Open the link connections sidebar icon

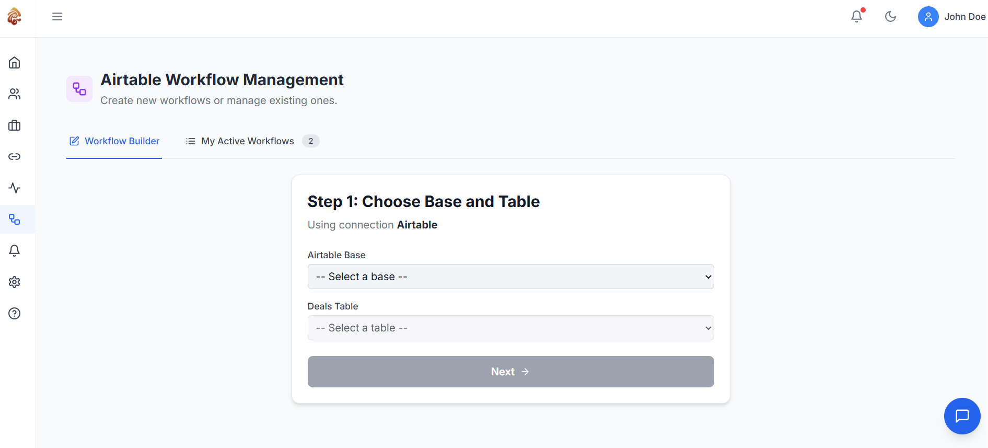coord(15,157)
